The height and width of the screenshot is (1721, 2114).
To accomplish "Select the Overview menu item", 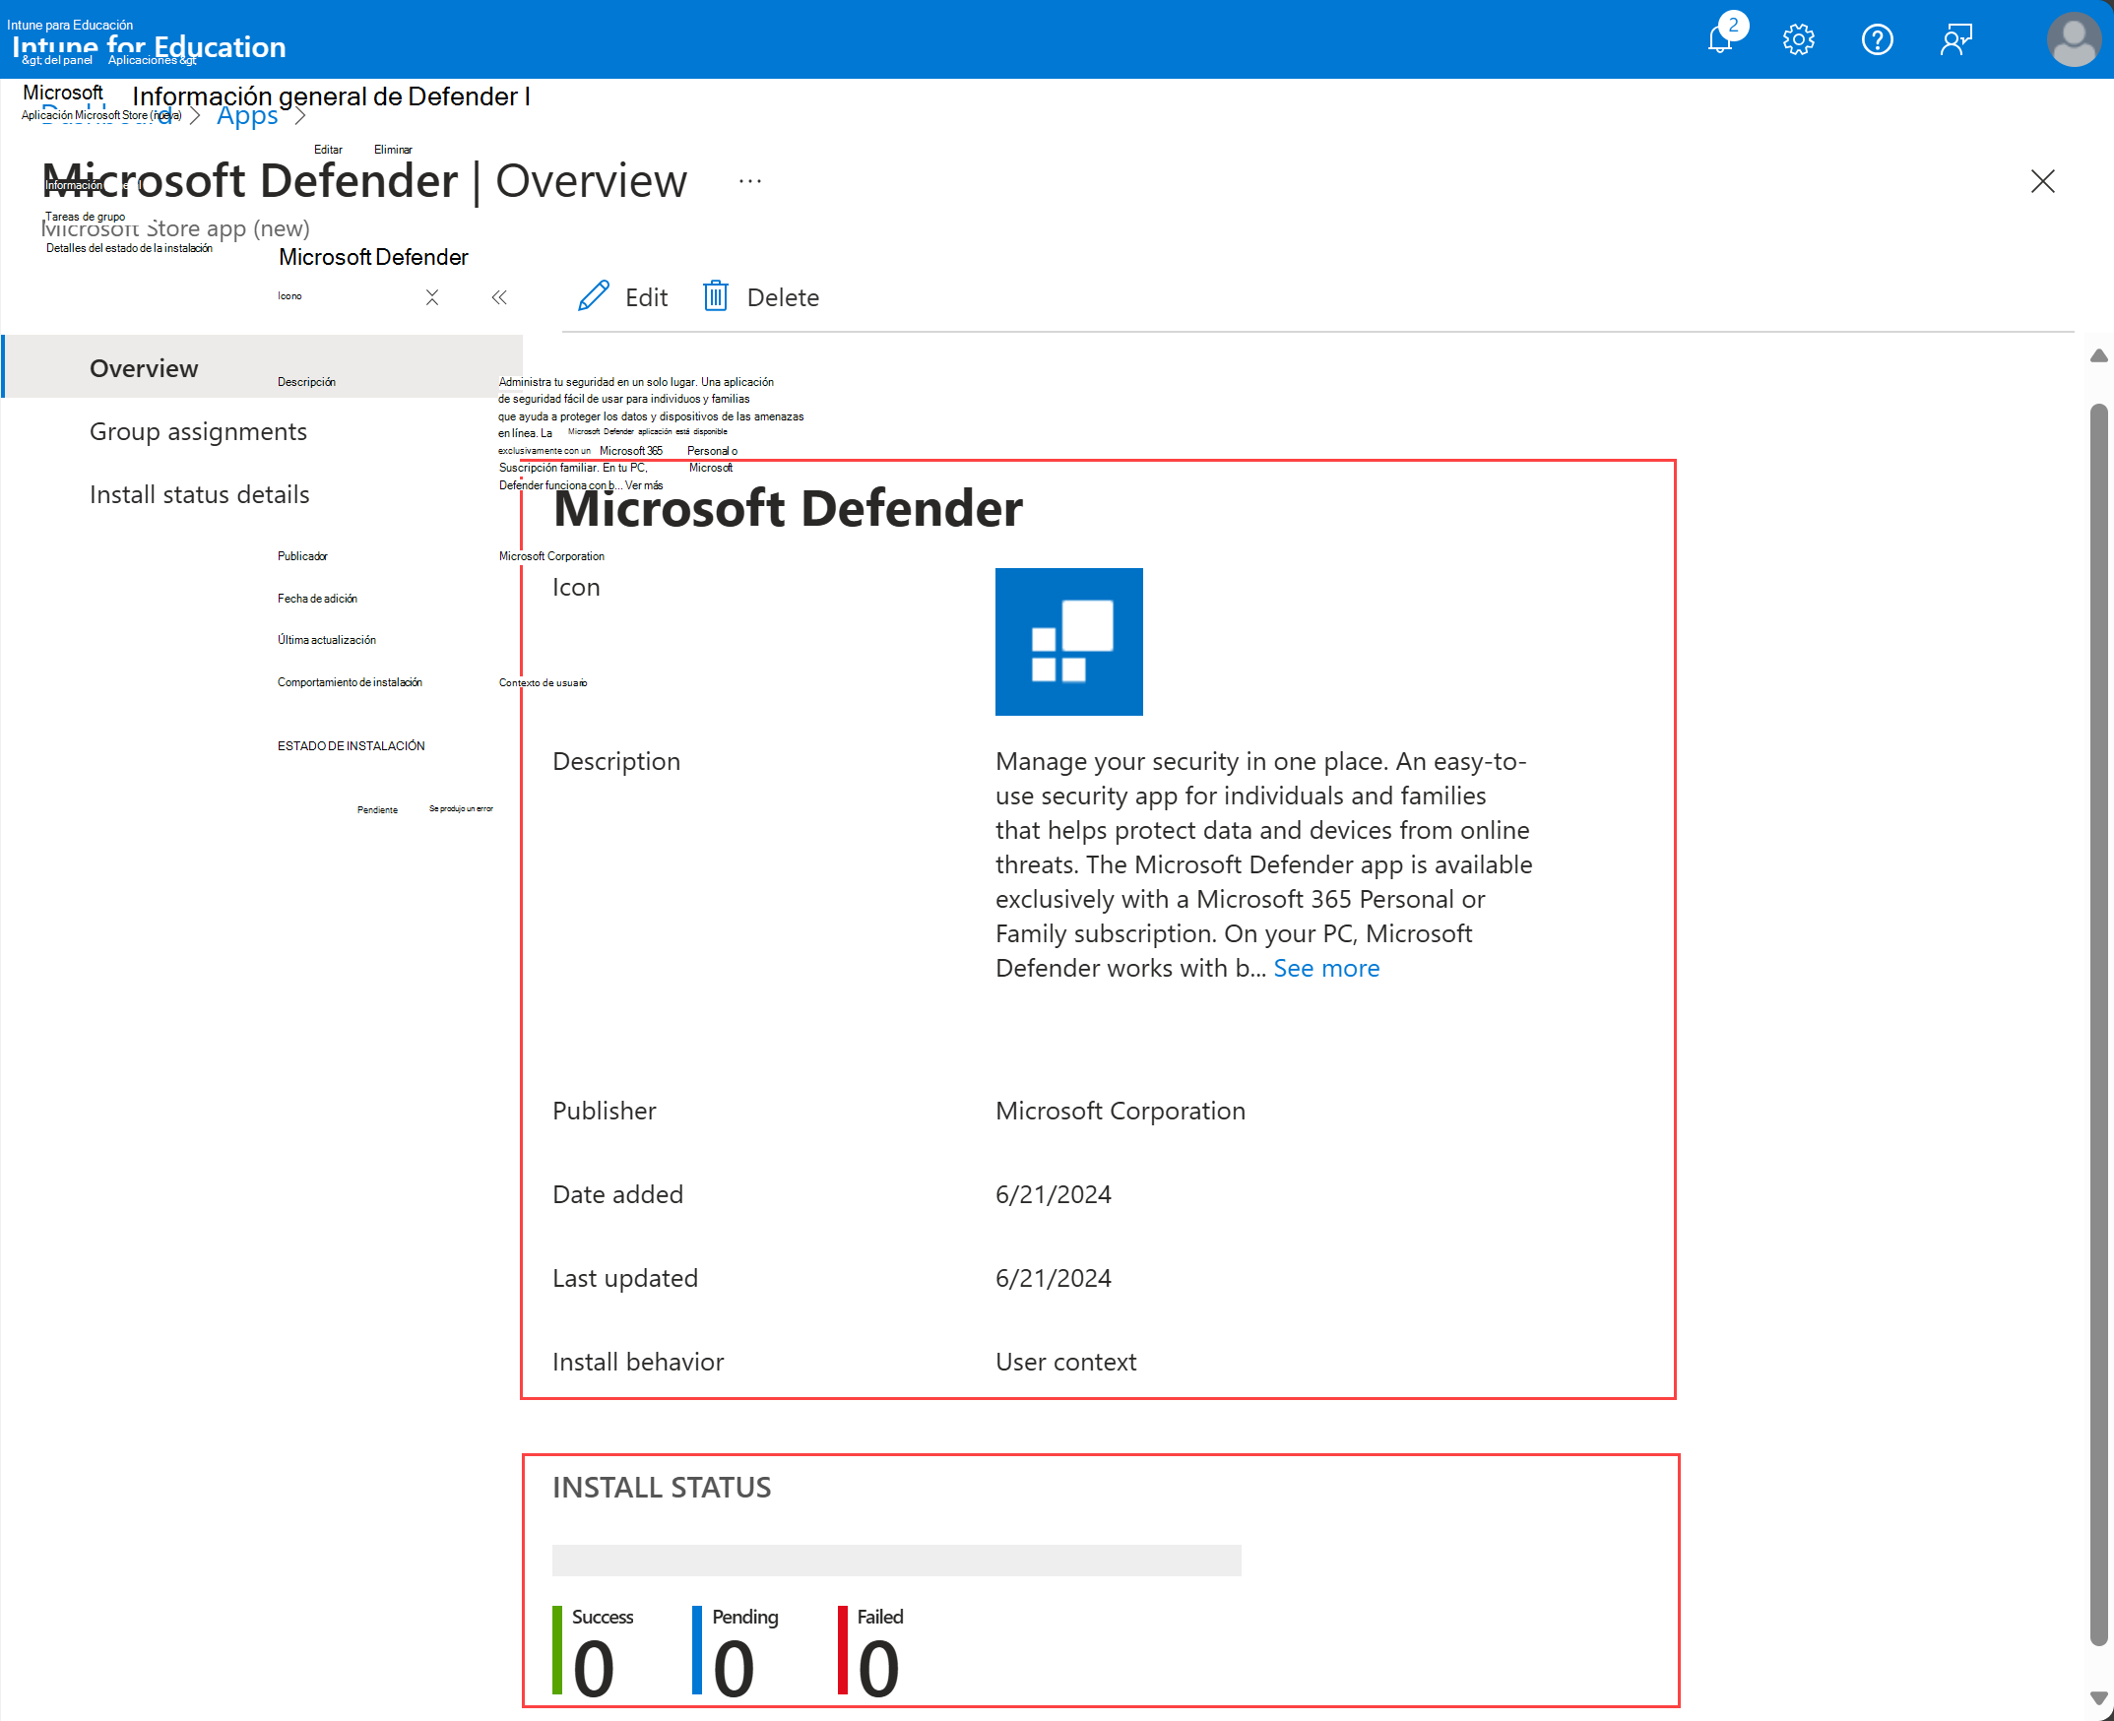I will [x=263, y=367].
